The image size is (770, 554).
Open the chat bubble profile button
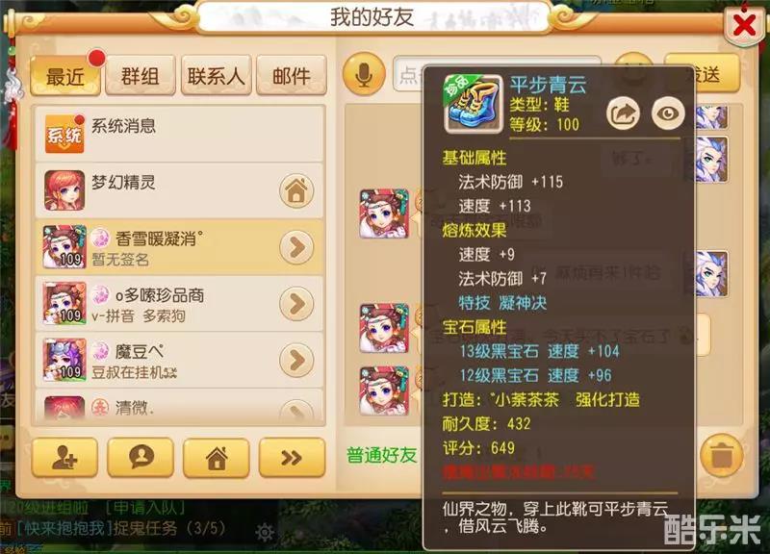[x=141, y=458]
